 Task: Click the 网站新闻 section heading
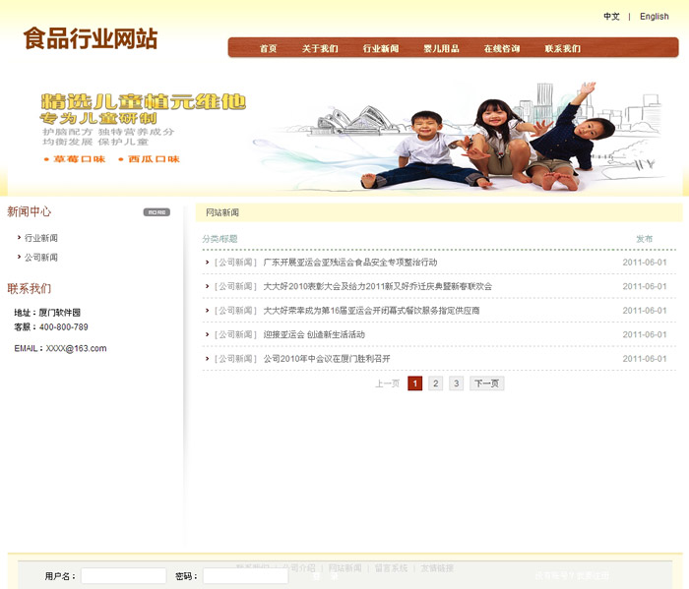tap(222, 212)
